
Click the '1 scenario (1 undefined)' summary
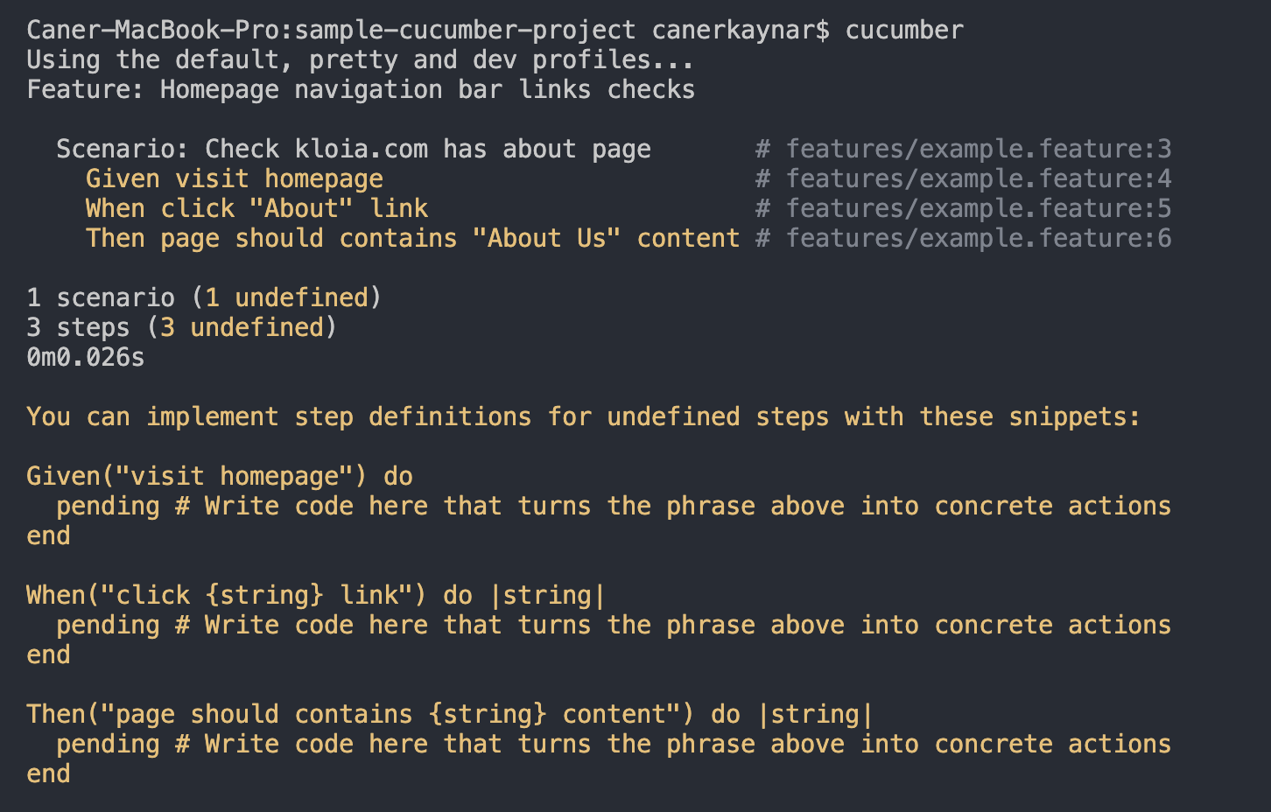tap(204, 298)
